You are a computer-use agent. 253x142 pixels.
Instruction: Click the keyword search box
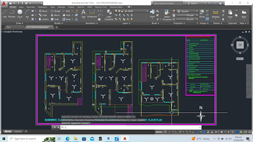[167, 3]
